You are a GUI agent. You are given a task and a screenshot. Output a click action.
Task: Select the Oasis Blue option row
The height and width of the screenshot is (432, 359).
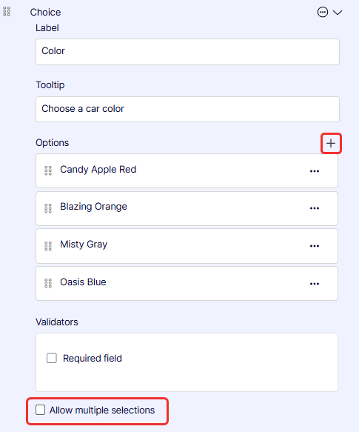point(187,283)
